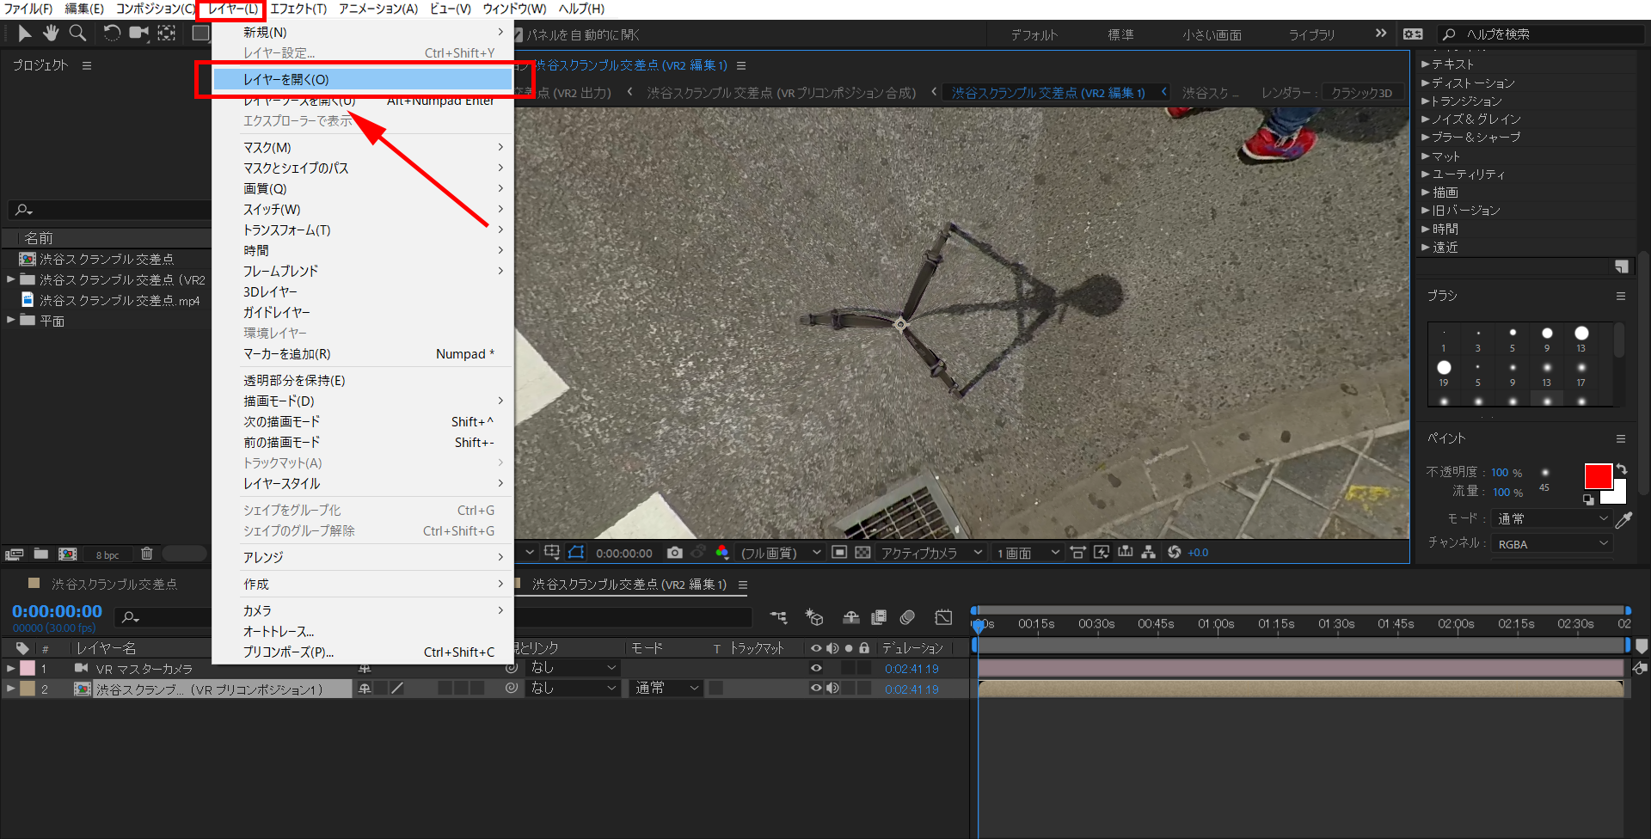Image resolution: width=1651 pixels, height=839 pixels.
Task: Expand VR マスターカメラ layer properties
Action: [11, 668]
